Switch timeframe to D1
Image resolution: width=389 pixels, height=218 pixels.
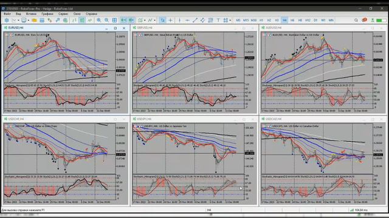click(x=315, y=20)
